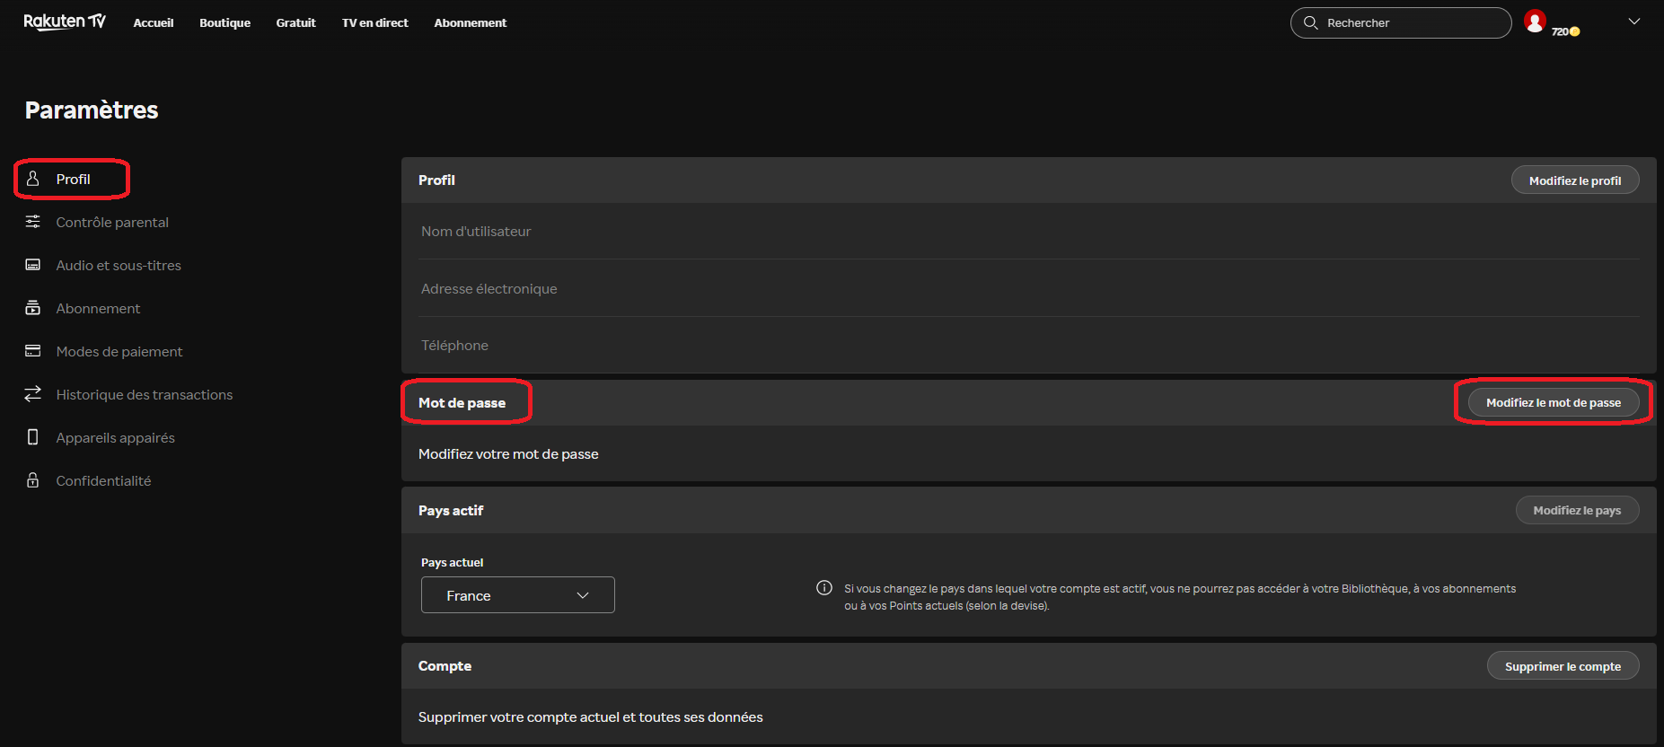The width and height of the screenshot is (1664, 747).
Task: Focus the Rechercher search field
Action: point(1401,22)
